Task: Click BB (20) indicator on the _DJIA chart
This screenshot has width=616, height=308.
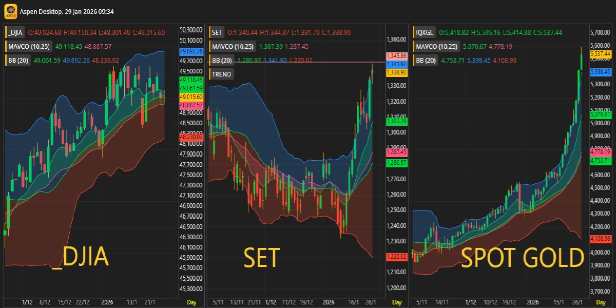Action: 18,60
